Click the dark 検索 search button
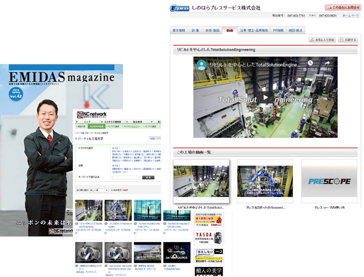Image resolution: width=364 pixels, height=277 pixels. (148, 177)
